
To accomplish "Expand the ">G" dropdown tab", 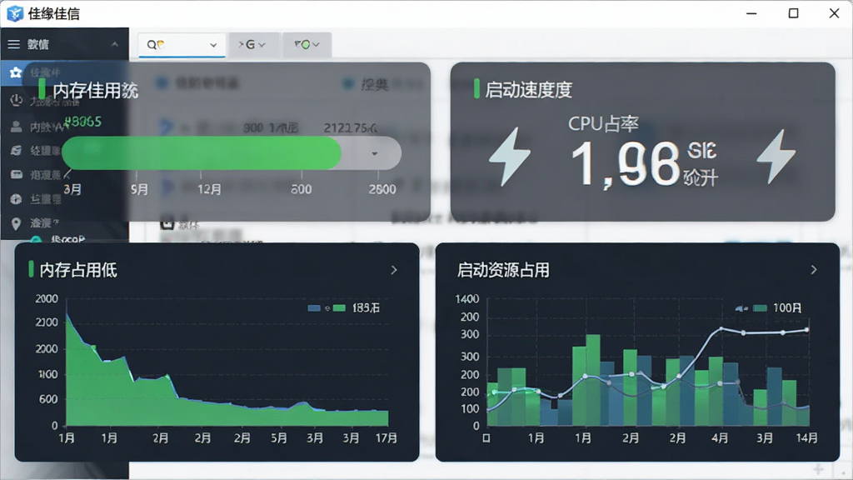I will 252,45.
